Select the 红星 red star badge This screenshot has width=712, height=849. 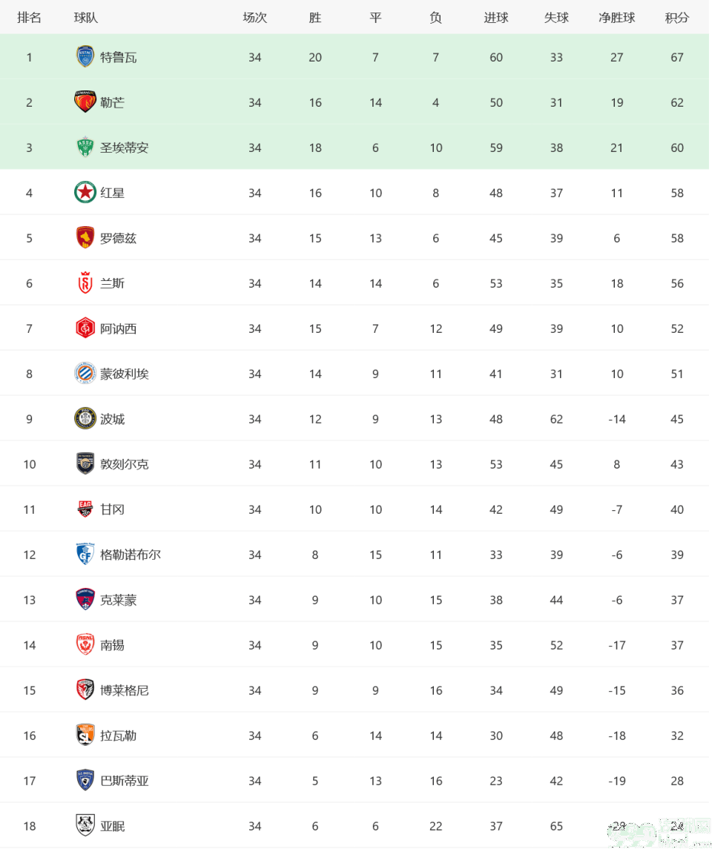(85, 193)
